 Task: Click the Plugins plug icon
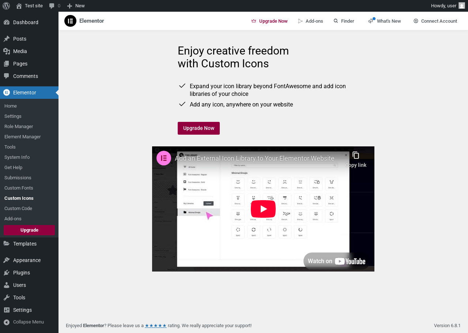[7, 273]
